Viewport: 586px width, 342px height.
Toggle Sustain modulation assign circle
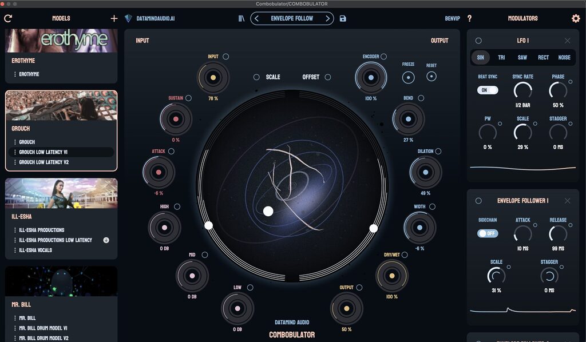[188, 98]
